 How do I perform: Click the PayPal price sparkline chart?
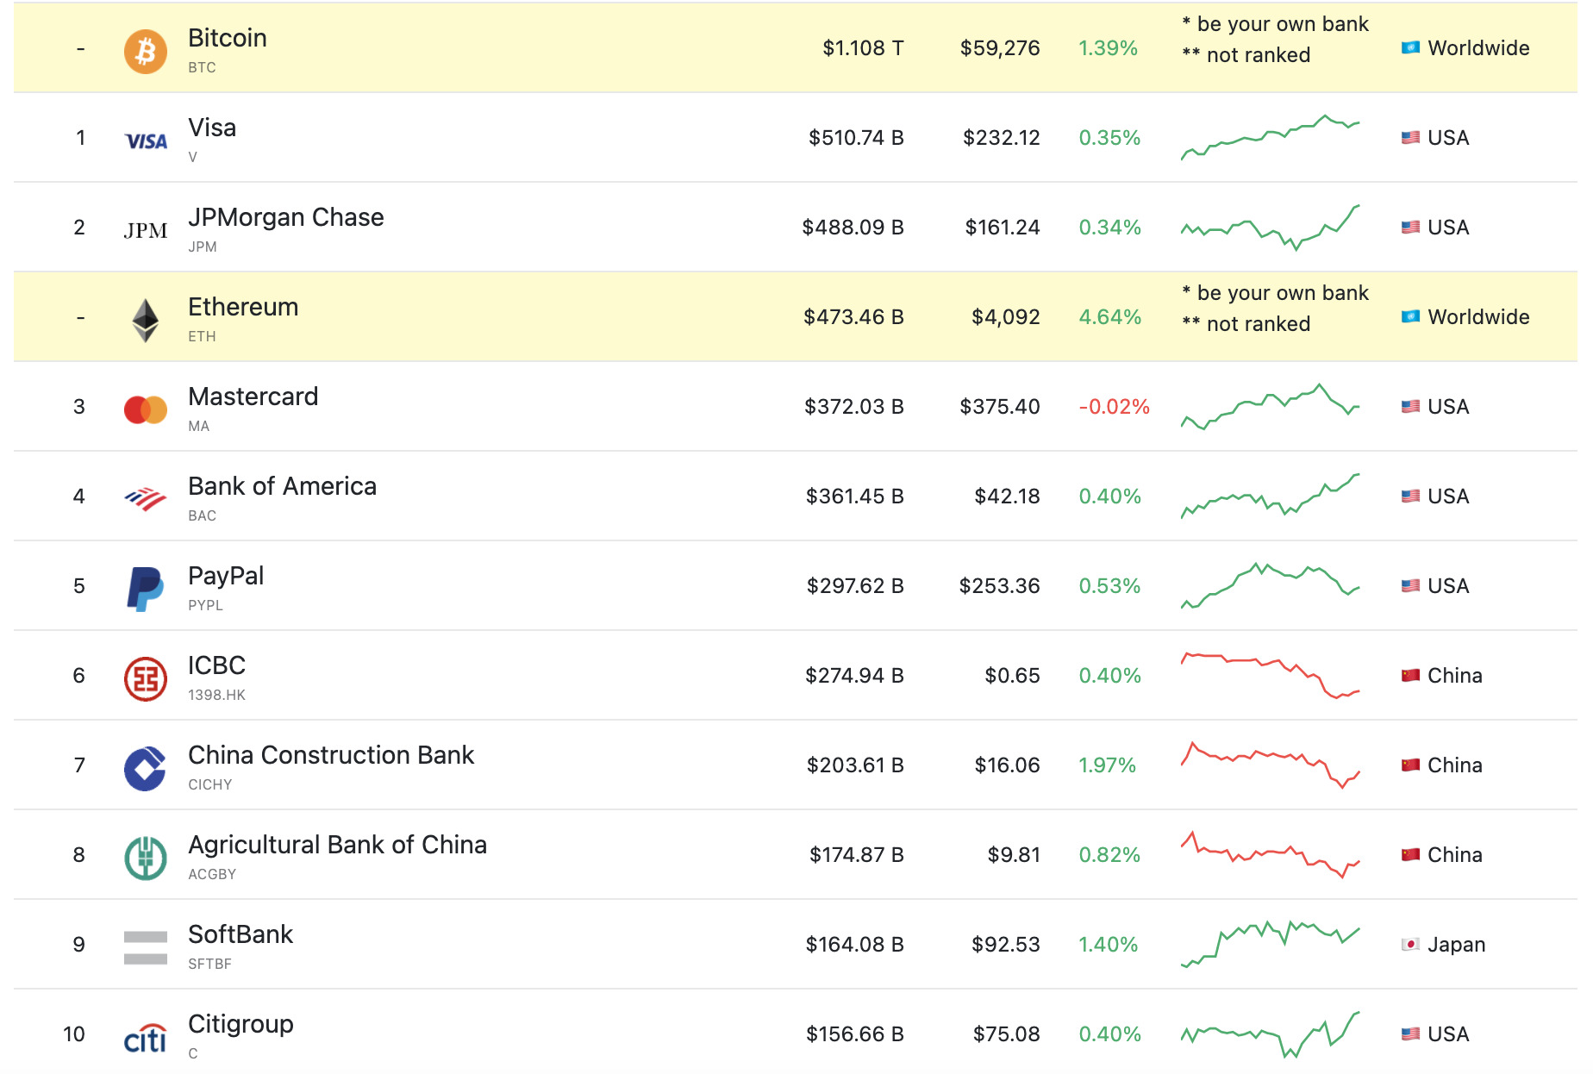[x=1270, y=585]
